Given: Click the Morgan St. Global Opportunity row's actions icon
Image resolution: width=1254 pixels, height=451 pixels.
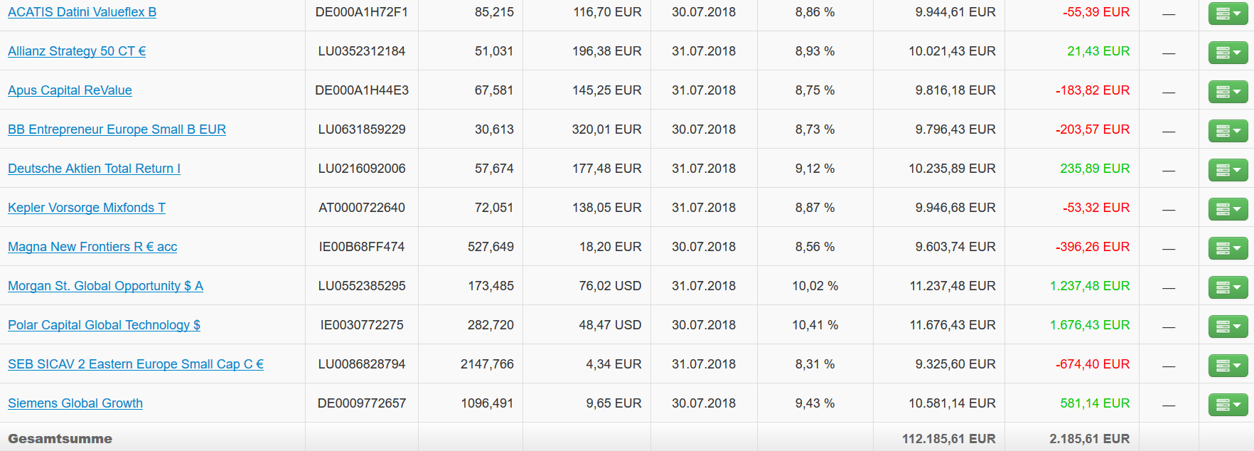Looking at the screenshot, I should click(1228, 287).
